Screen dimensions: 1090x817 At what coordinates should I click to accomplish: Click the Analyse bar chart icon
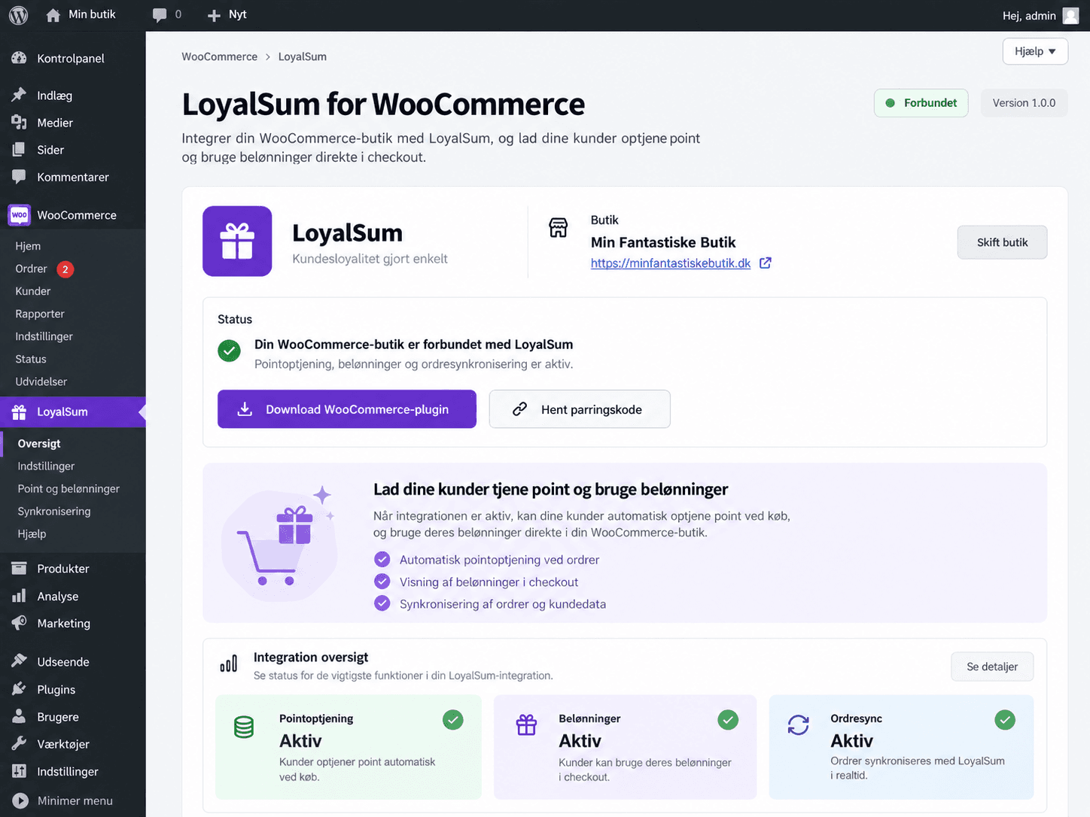click(x=19, y=596)
